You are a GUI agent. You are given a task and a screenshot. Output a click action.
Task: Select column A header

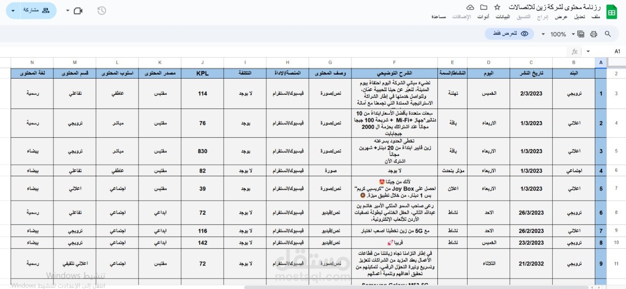tap(600, 62)
